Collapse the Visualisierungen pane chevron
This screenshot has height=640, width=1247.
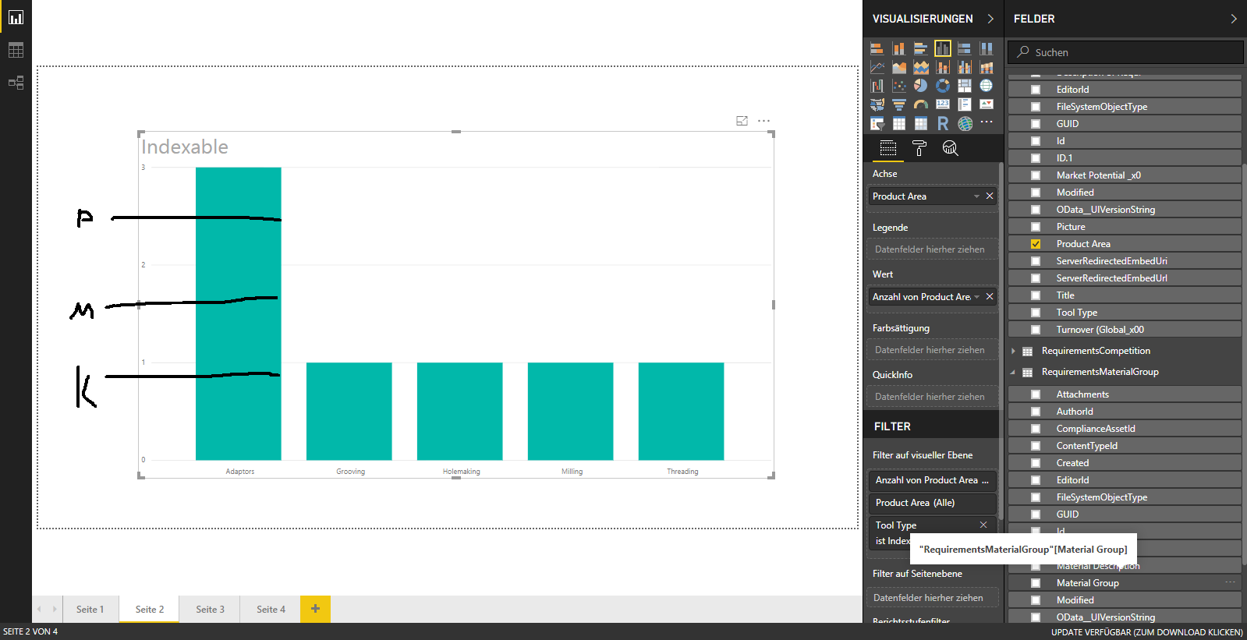990,19
